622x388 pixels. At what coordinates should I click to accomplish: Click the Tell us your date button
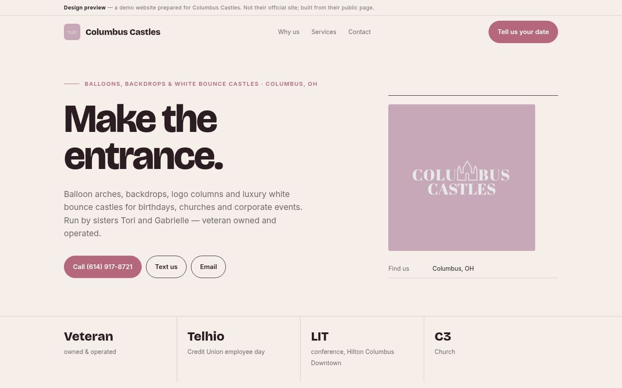click(523, 32)
